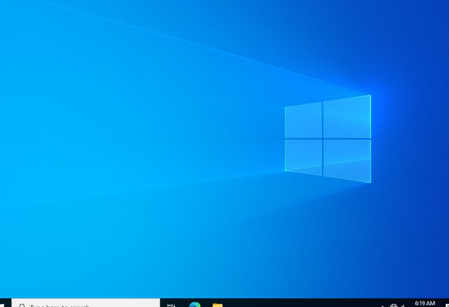The height and width of the screenshot is (307, 449).
Task: Open Task View from the taskbar
Action: click(171, 305)
